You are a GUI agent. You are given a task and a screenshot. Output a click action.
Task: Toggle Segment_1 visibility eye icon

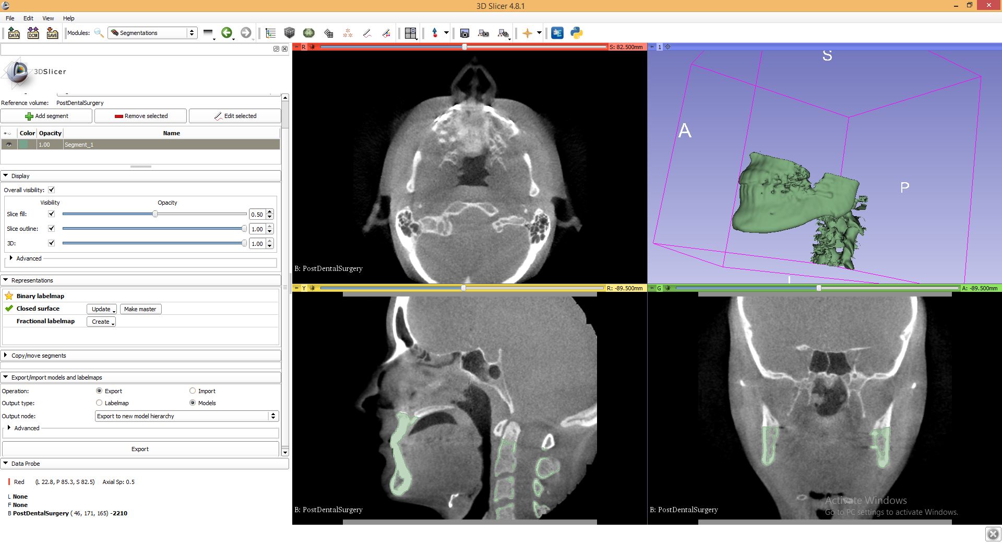point(8,145)
